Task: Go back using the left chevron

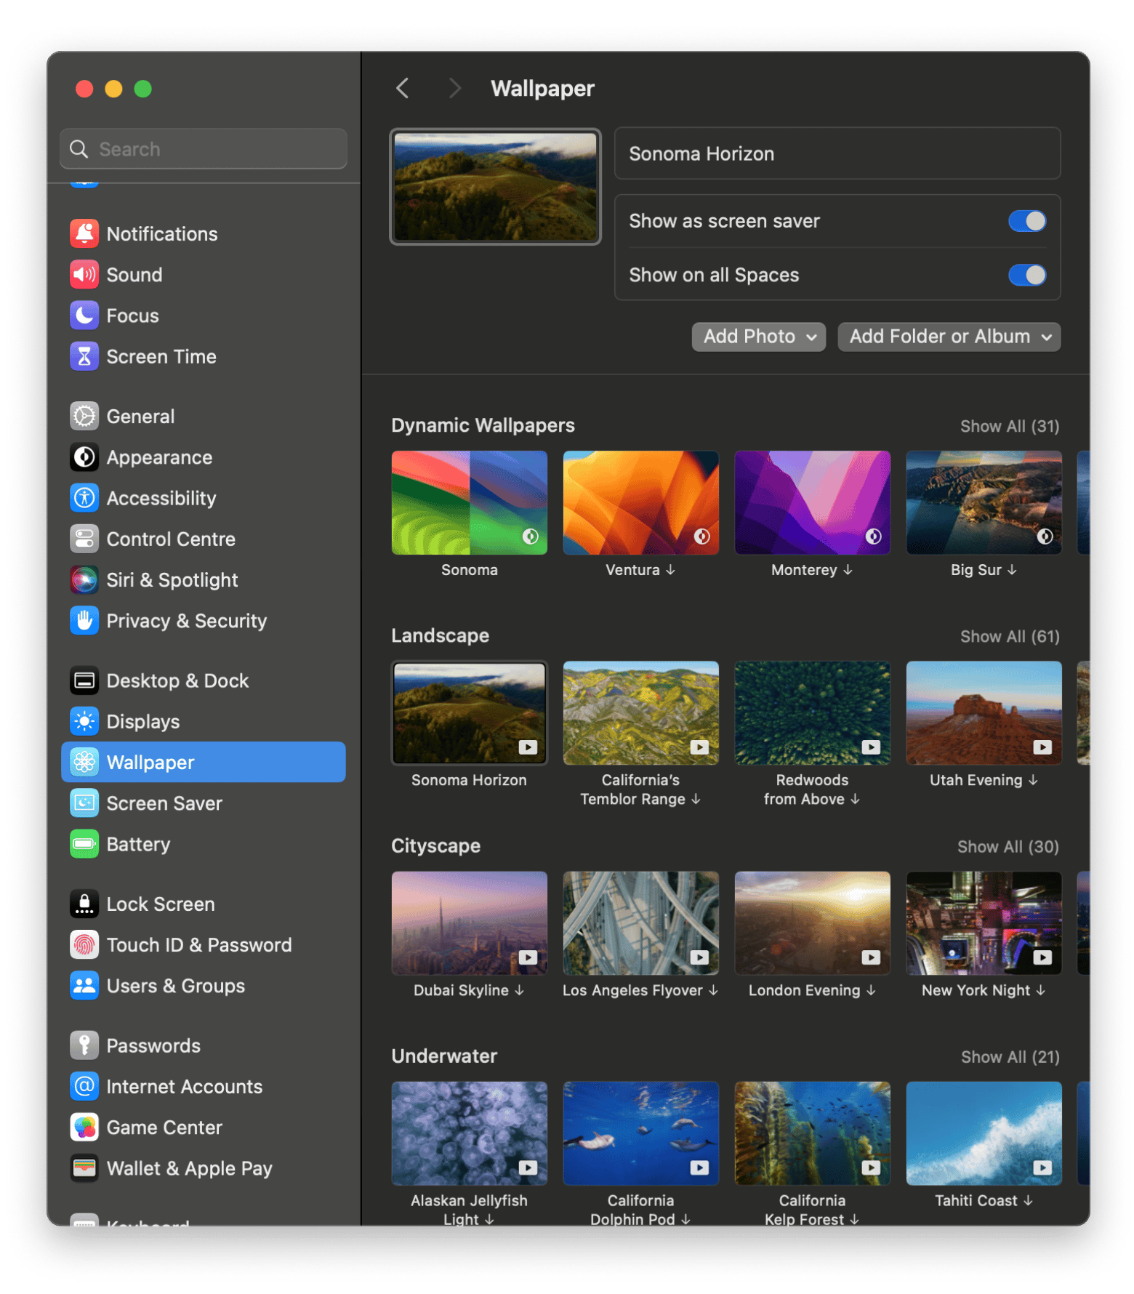Action: pyautogui.click(x=403, y=89)
